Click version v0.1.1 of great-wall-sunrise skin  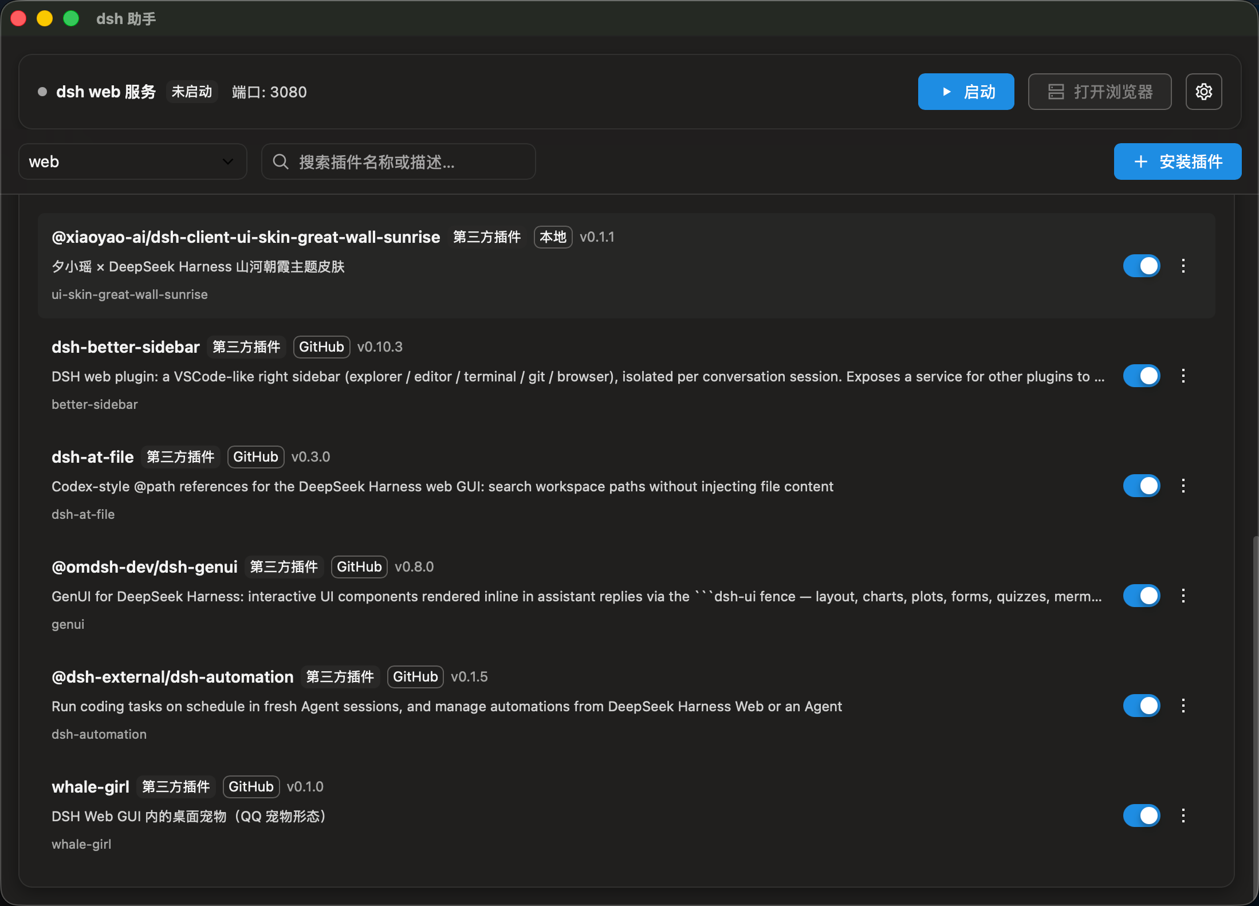(x=597, y=237)
